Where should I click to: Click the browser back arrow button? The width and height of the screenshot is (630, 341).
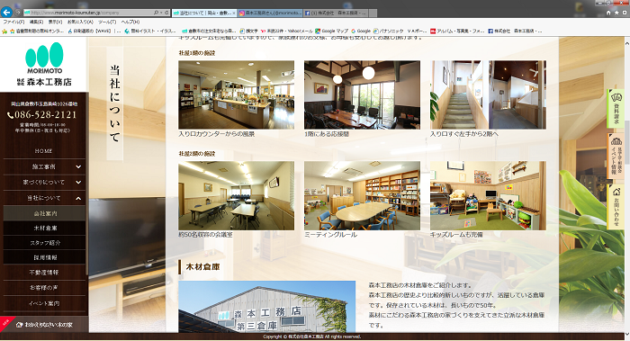pos(6,13)
